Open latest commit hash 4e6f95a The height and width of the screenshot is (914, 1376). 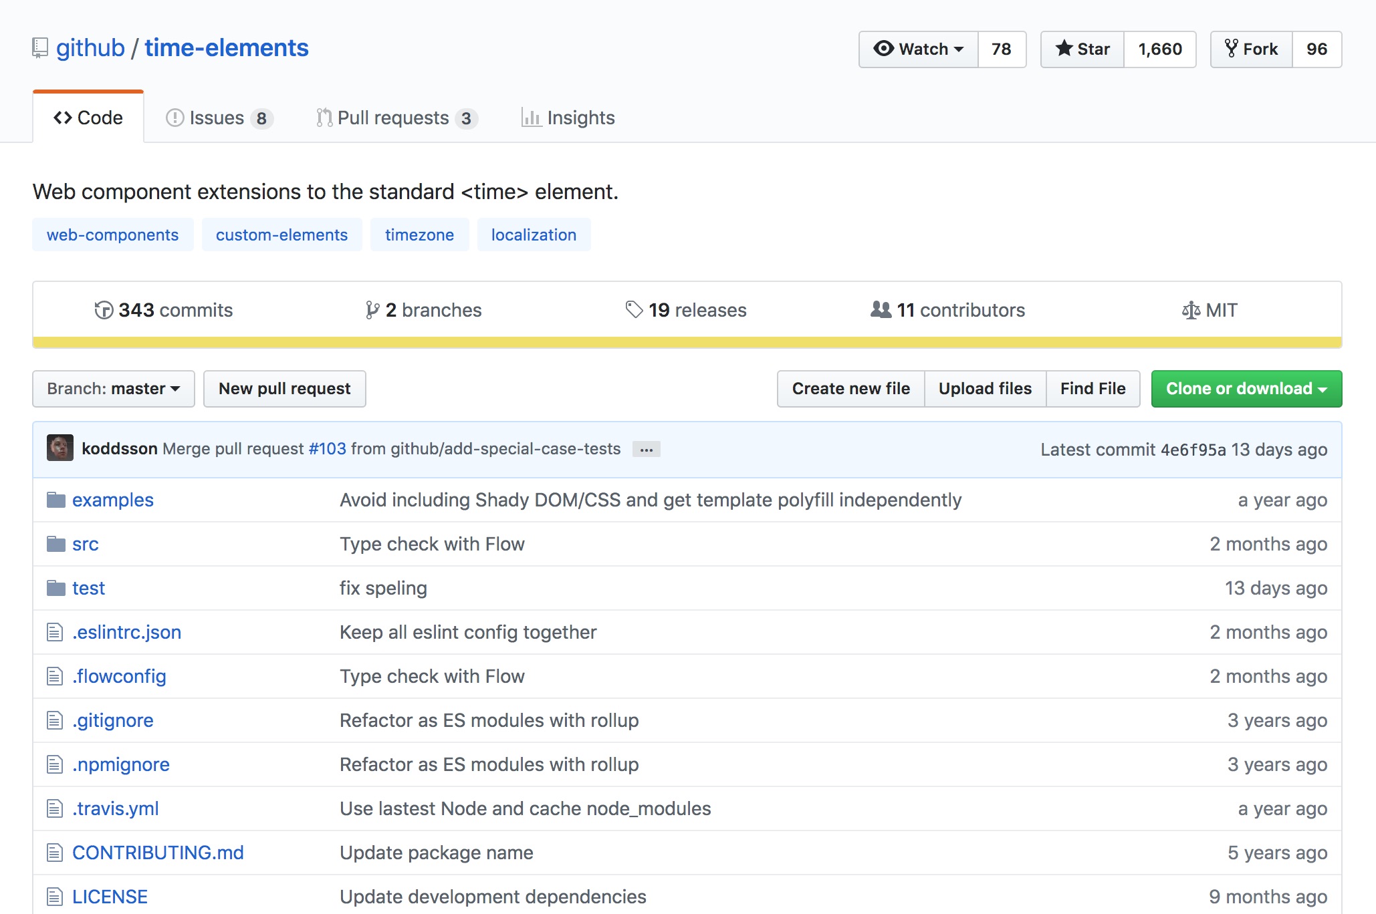pos(1193,450)
